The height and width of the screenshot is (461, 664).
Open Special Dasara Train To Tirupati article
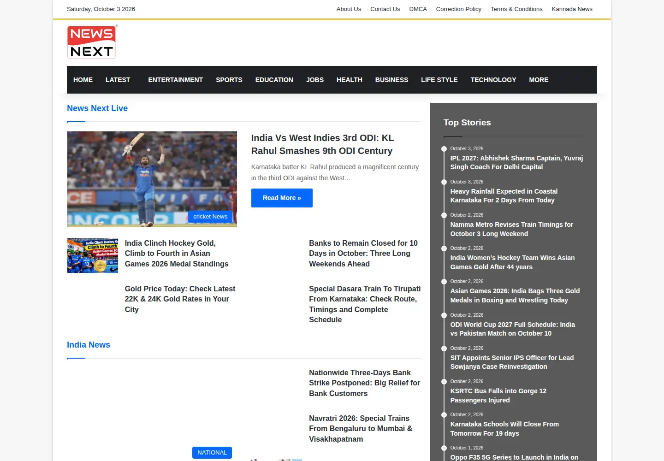[365, 304]
